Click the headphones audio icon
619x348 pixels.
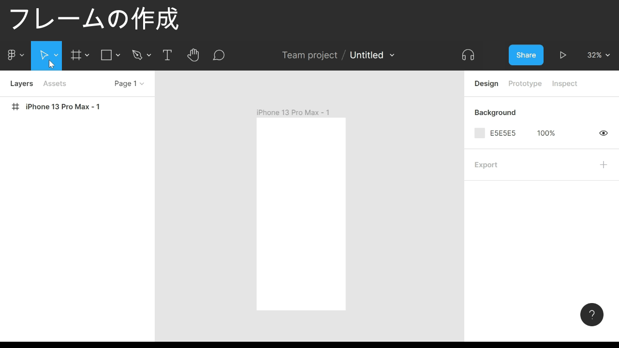tap(468, 55)
